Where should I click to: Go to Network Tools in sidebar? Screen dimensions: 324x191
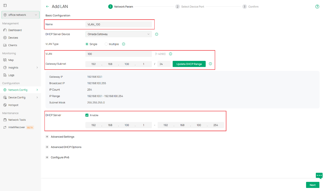[x=17, y=120]
